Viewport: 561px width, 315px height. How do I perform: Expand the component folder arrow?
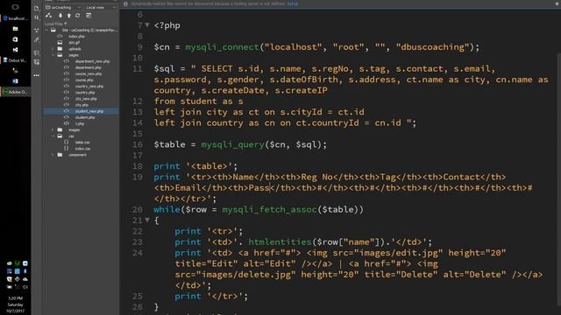(53, 155)
